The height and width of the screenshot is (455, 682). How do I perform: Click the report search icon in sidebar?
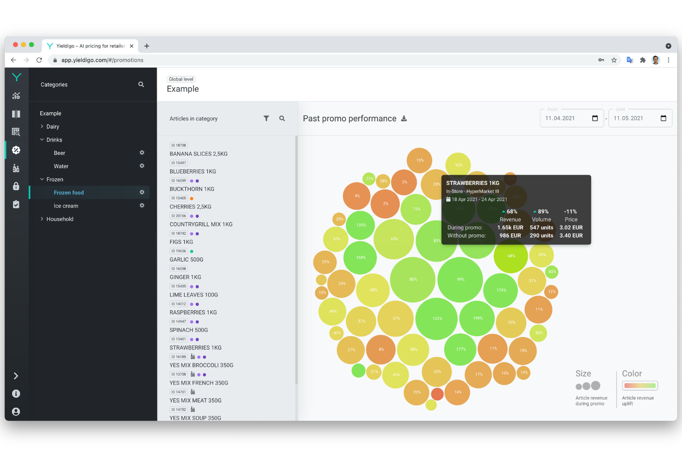point(16,131)
